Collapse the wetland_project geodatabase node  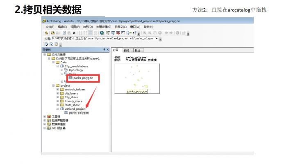pos(57,109)
